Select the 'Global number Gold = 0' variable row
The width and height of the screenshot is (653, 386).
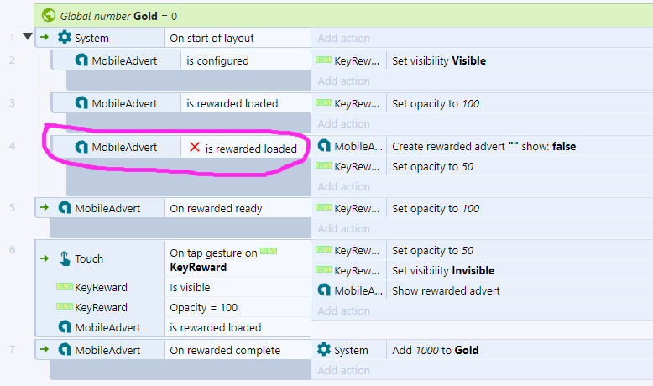[343, 16]
